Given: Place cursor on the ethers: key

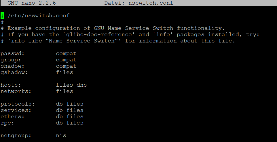Looking at the screenshot, I should [12, 117].
